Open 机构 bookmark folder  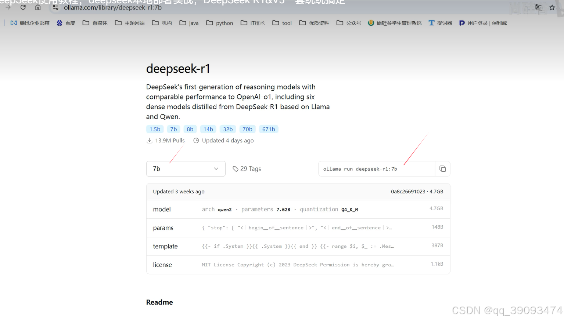click(162, 23)
